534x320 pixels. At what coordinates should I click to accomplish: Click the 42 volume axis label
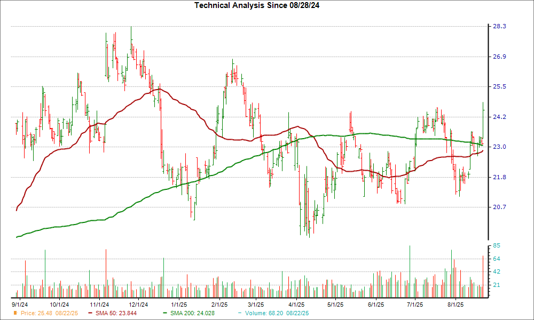(x=497, y=271)
